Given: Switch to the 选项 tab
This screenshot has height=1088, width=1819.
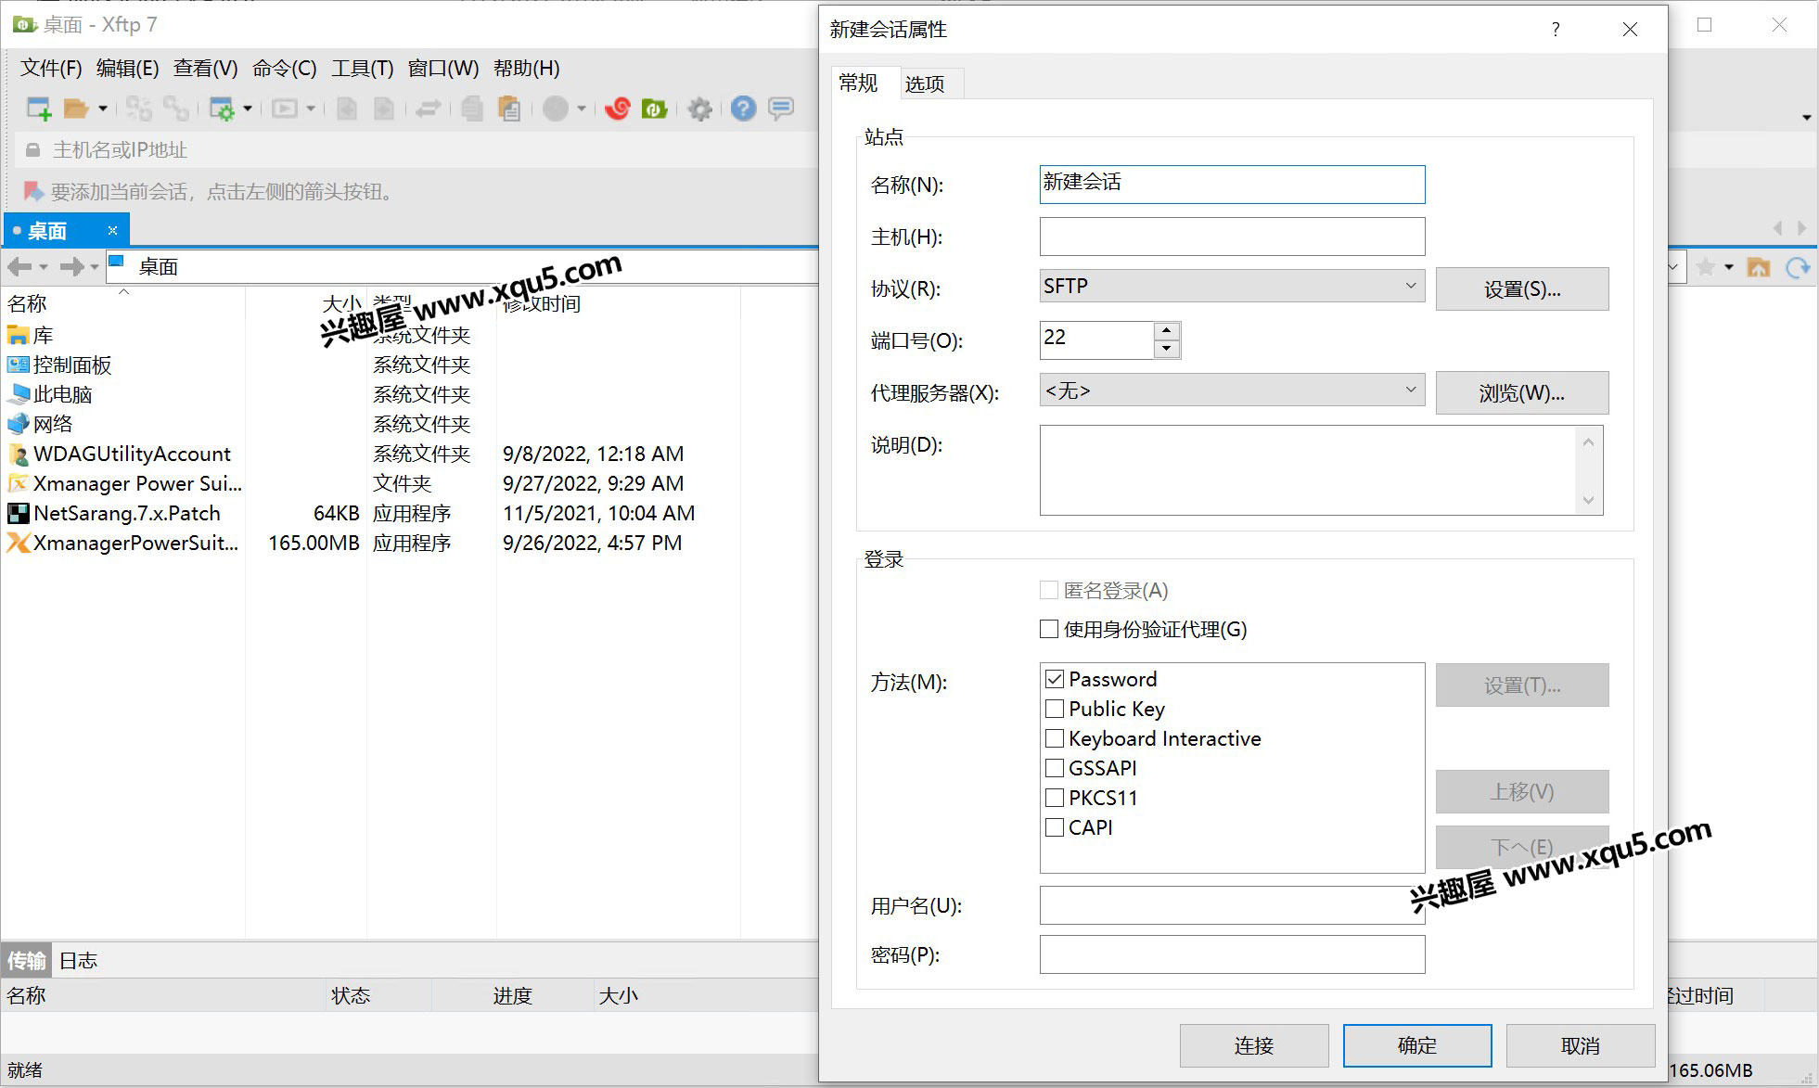Looking at the screenshot, I should (x=924, y=84).
